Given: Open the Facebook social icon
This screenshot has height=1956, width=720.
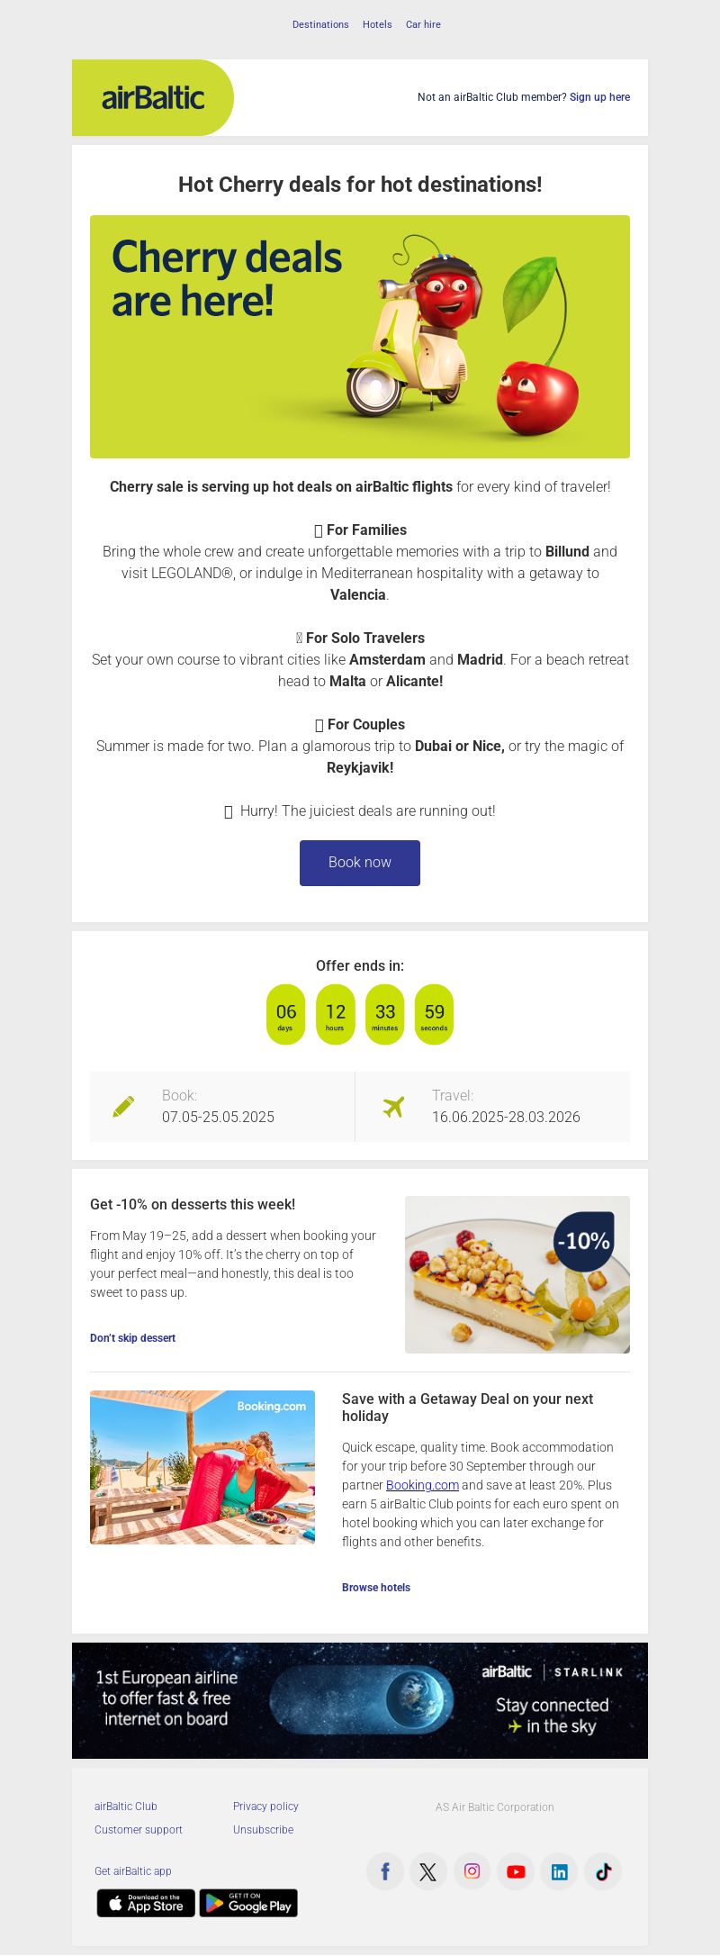Looking at the screenshot, I should click(385, 1871).
